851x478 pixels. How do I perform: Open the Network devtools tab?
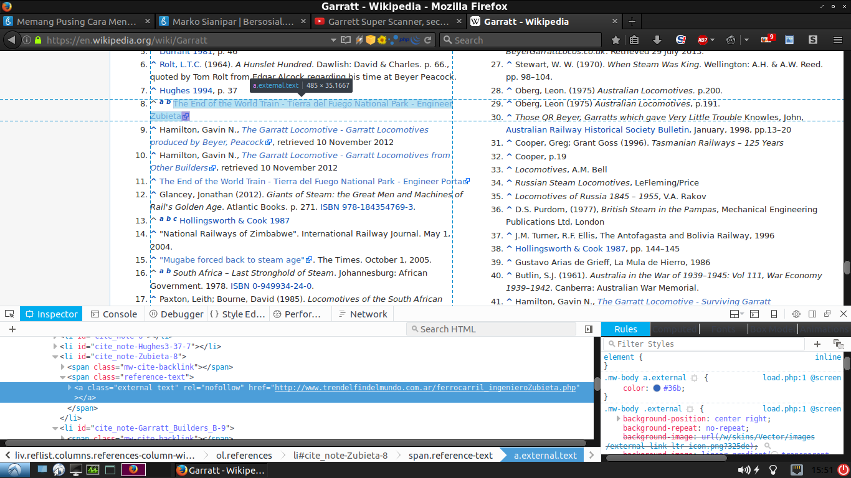[x=362, y=314]
